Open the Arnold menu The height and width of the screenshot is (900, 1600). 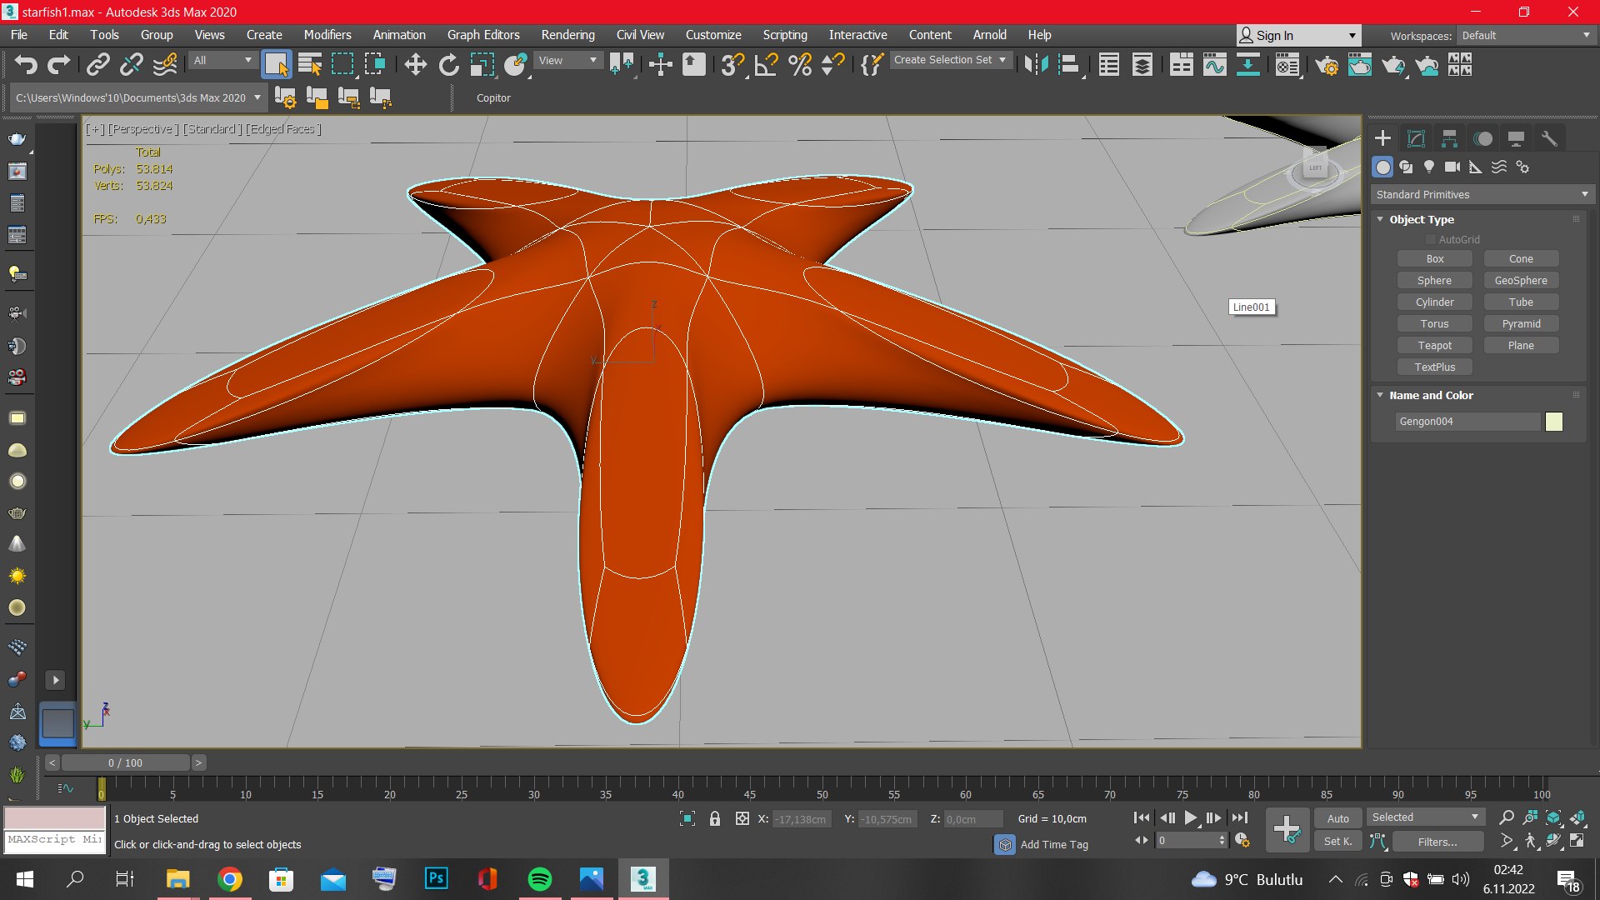[x=989, y=35]
